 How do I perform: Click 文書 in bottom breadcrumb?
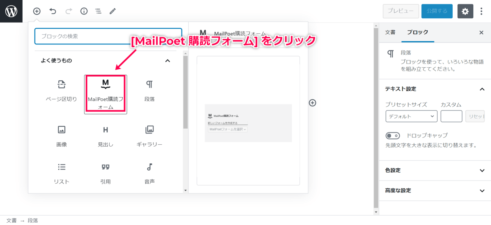(x=12, y=220)
